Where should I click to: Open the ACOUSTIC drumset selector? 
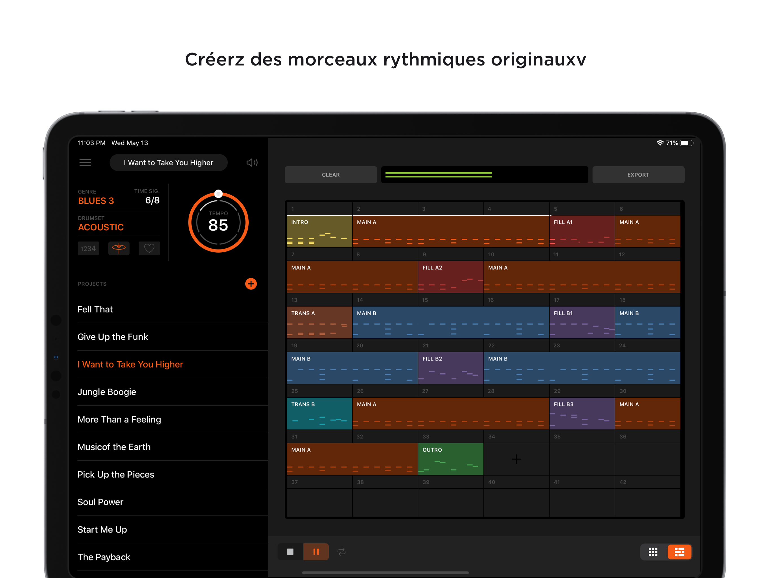101,227
